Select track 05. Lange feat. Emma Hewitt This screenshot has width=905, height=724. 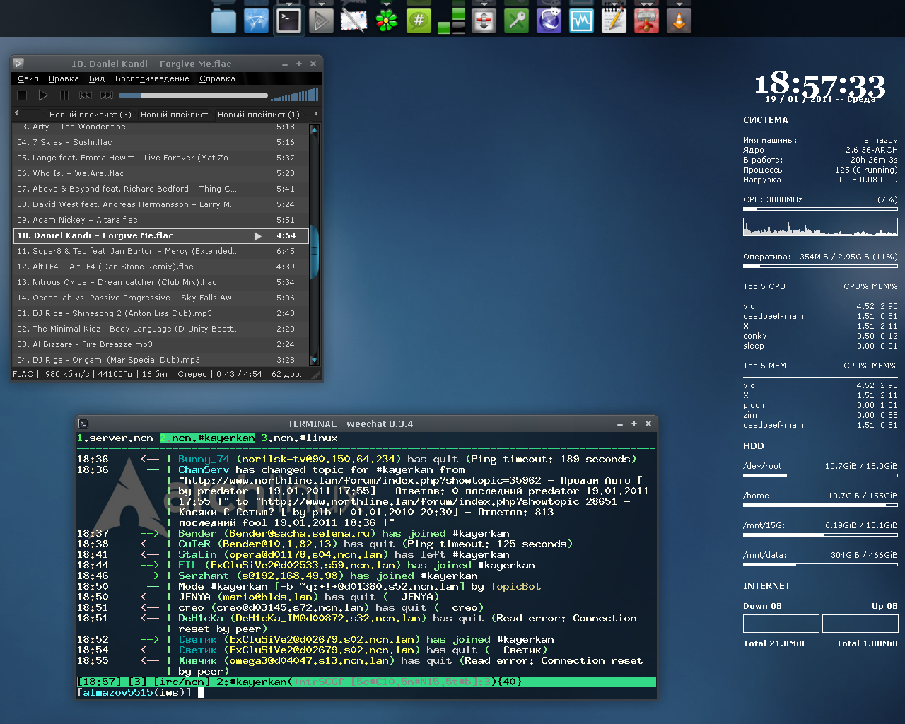161,158
